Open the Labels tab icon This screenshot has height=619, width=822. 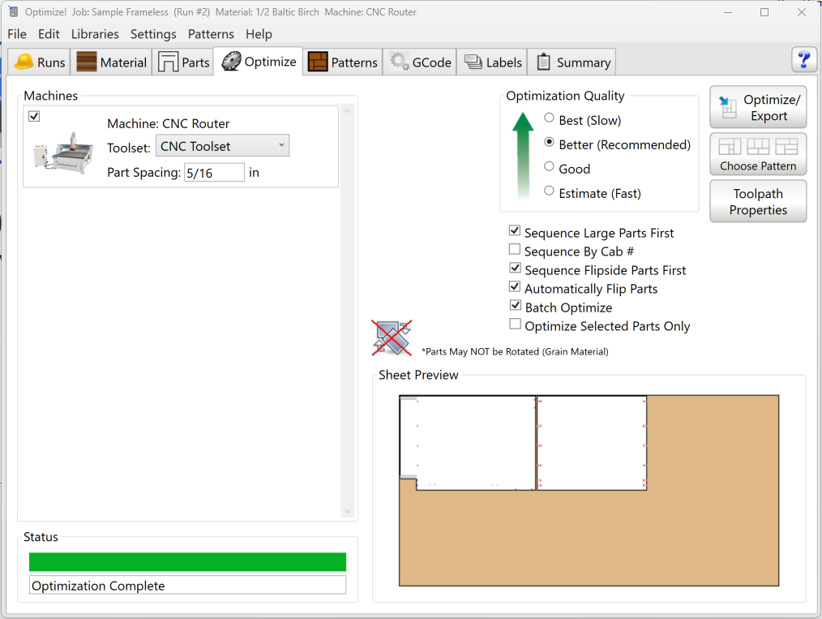tap(473, 62)
